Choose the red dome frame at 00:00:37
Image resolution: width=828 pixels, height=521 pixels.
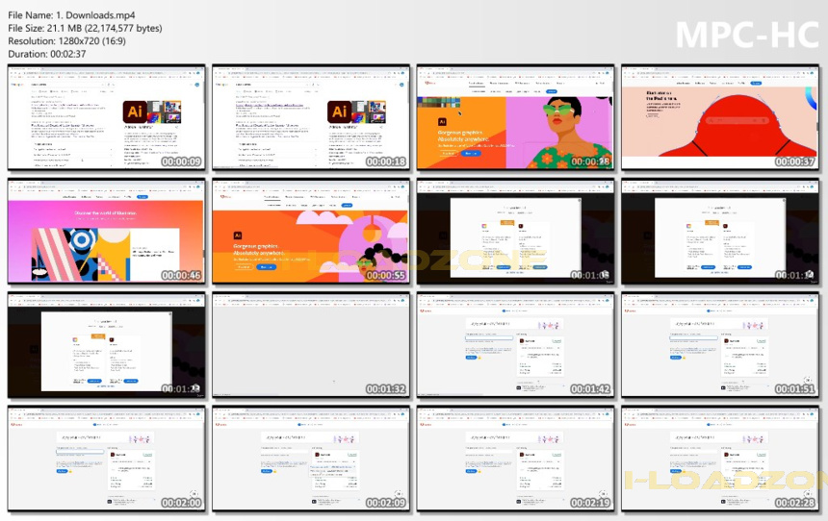click(x=720, y=117)
